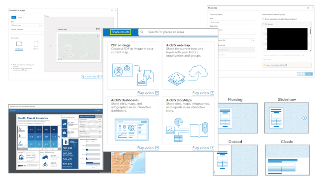321x180 pixels.
Task: Check the first group checkbox under My groups
Action: [x=265, y=29]
